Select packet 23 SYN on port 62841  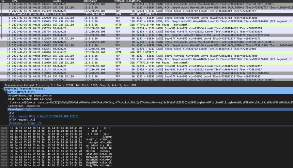pyautogui.click(x=146, y=80)
